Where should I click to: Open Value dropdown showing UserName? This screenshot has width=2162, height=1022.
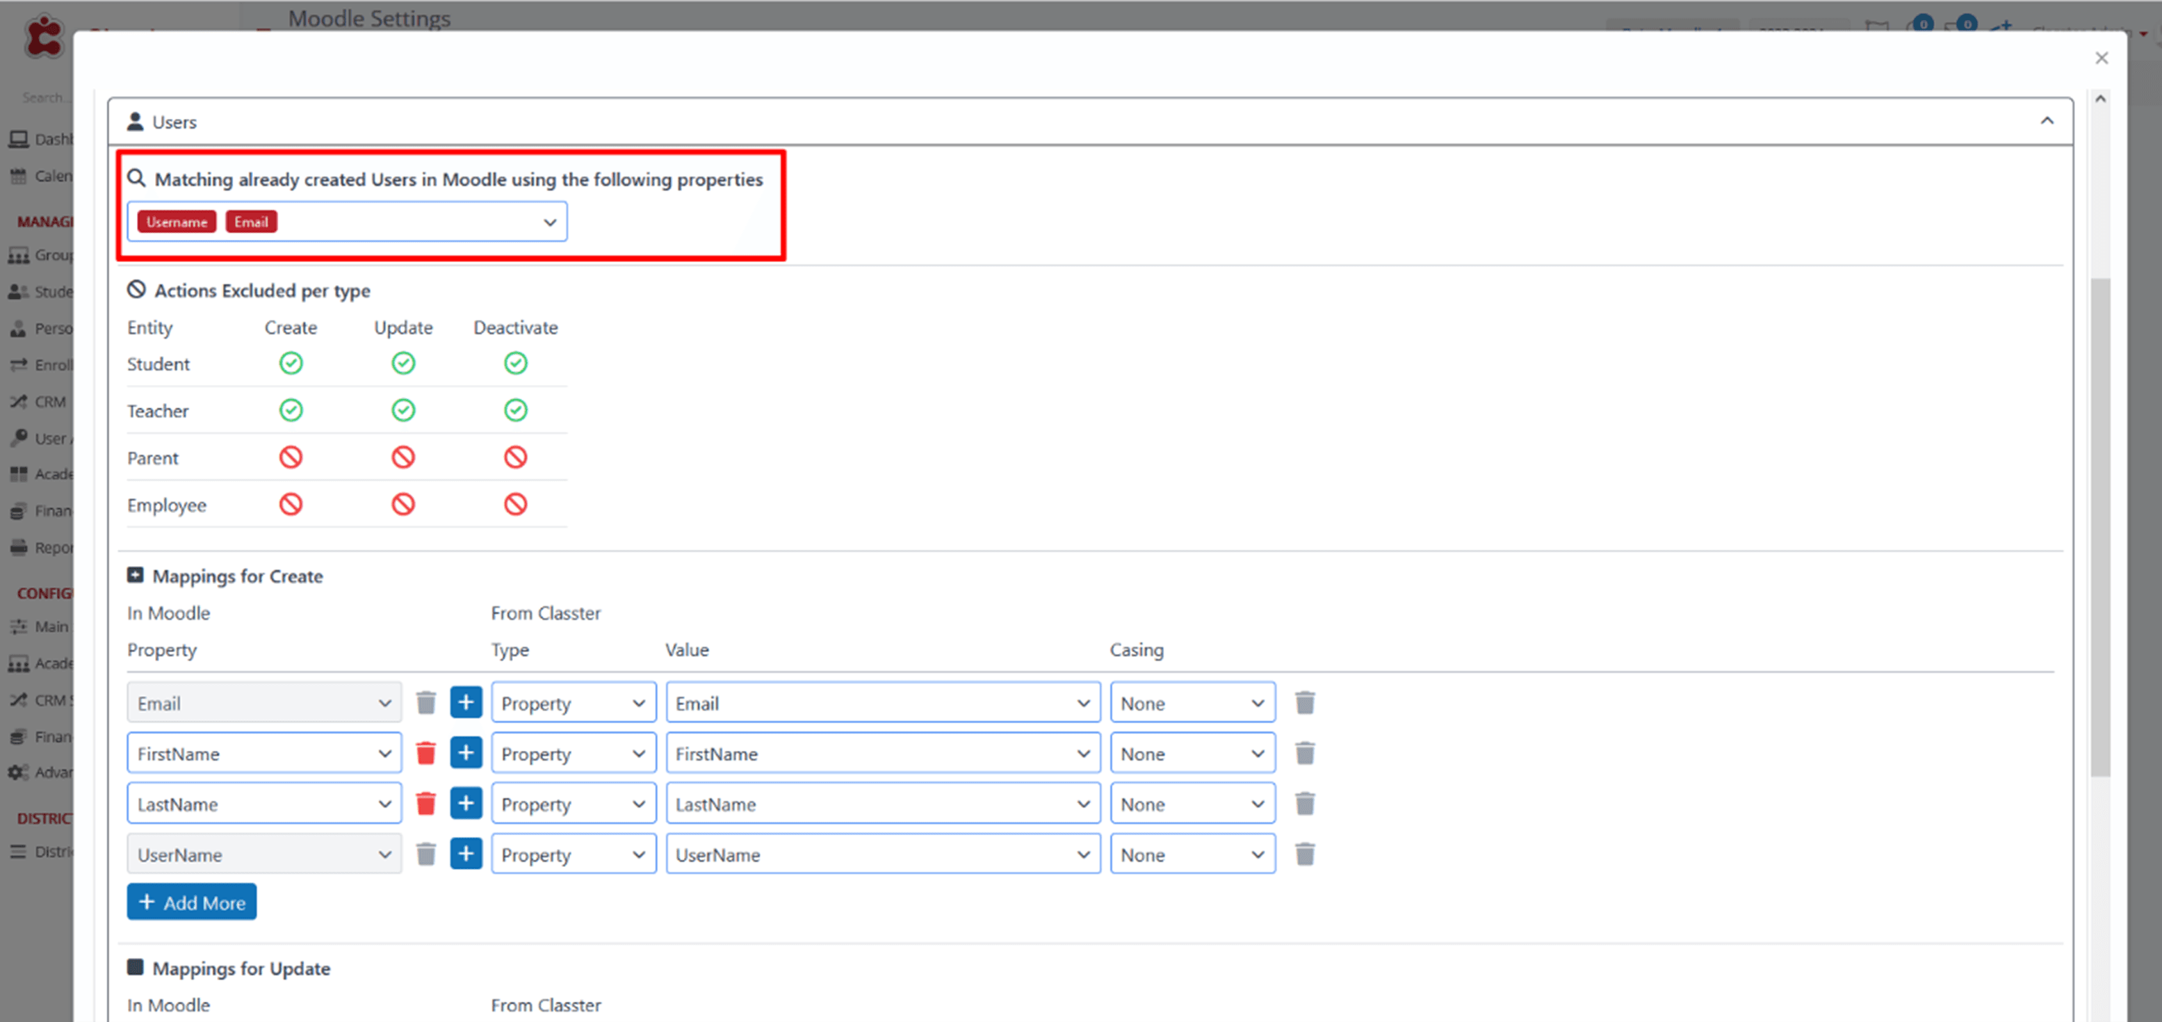[883, 854]
